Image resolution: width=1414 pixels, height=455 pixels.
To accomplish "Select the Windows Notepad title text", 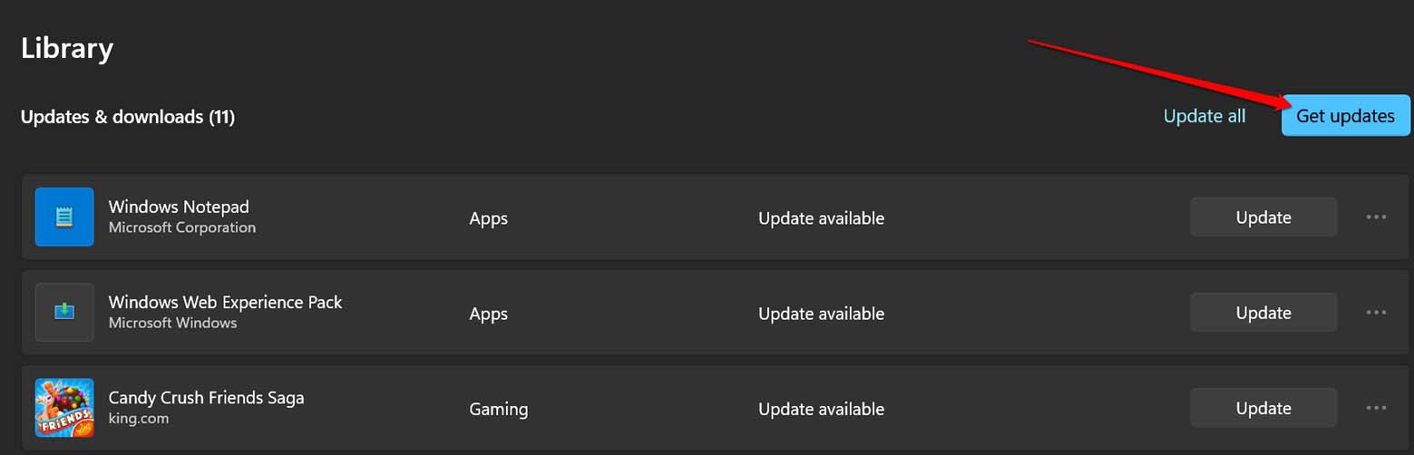I will (179, 207).
